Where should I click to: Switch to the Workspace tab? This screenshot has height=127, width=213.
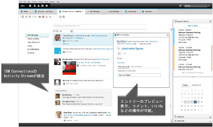(x=132, y=12)
